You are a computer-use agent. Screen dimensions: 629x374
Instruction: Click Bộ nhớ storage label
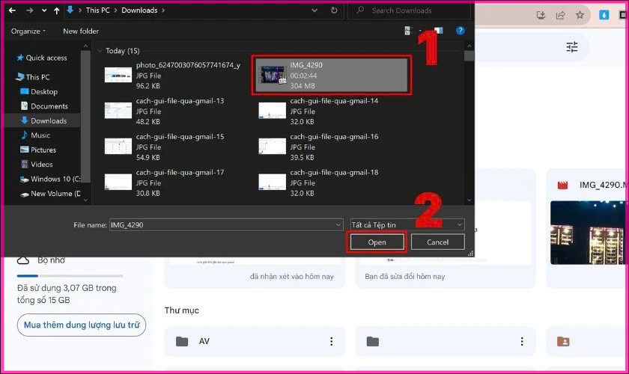pos(52,260)
